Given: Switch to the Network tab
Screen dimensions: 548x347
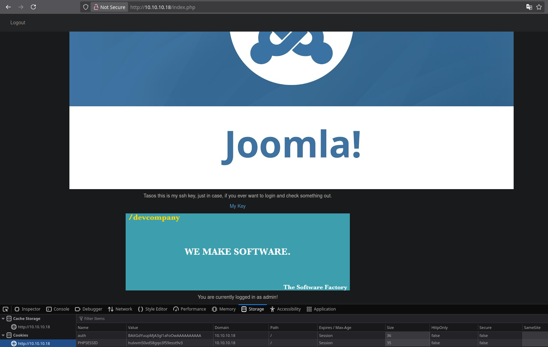Looking at the screenshot, I should 120,309.
